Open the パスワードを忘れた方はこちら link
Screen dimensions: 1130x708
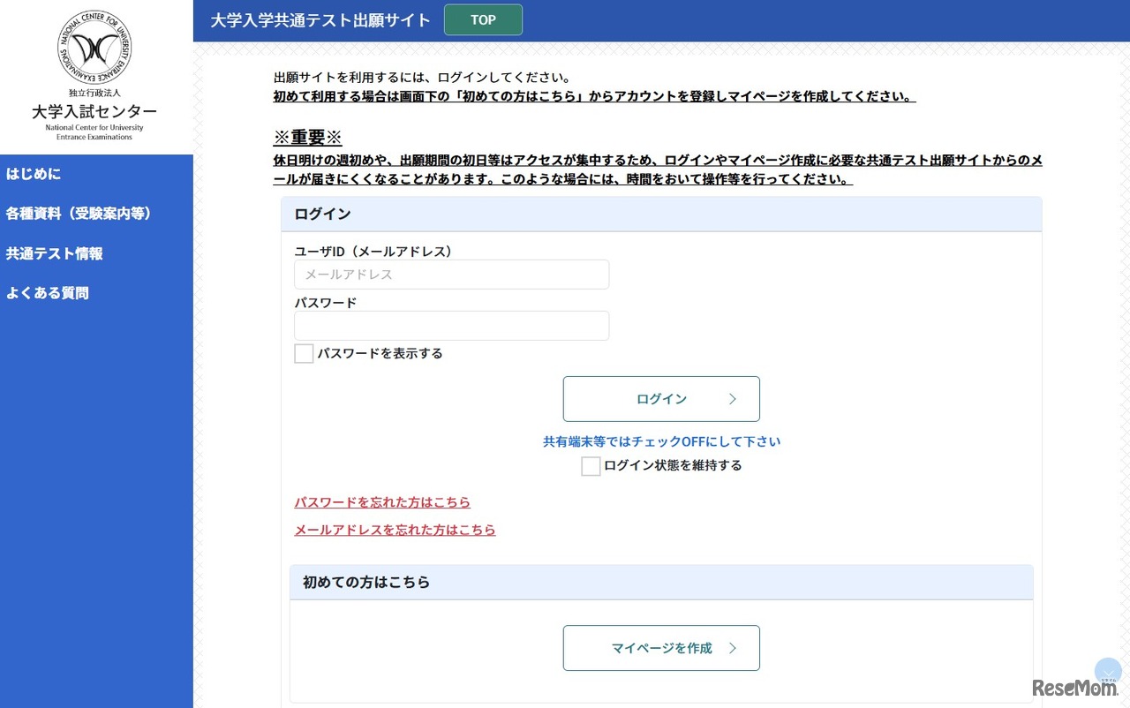point(382,502)
